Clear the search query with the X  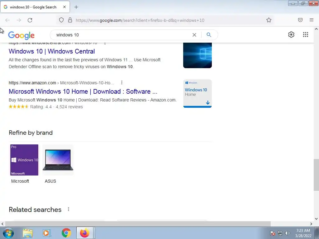tap(194, 35)
